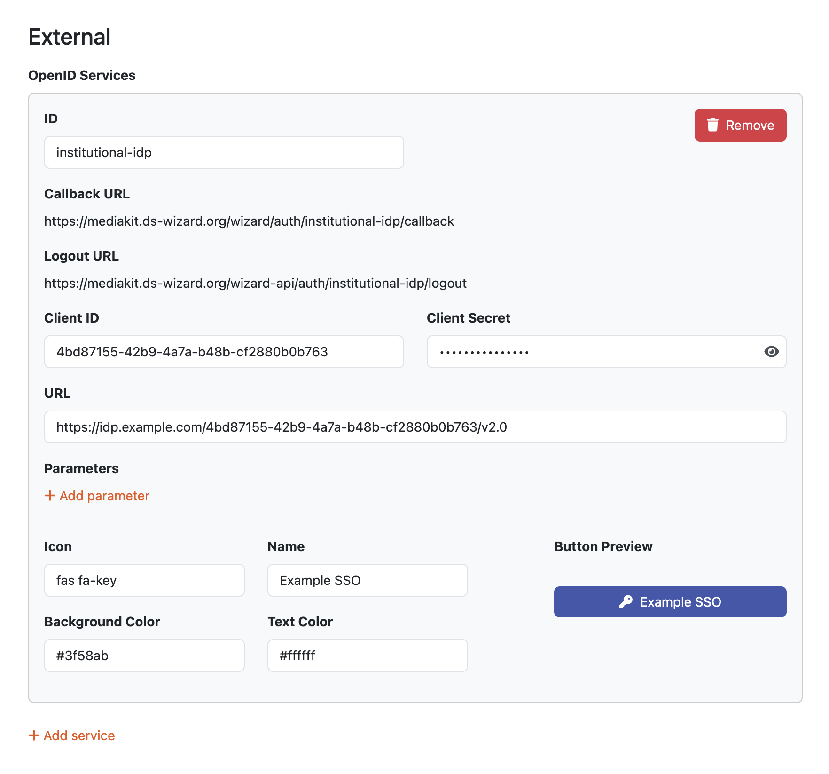Edit the Icon field showing fas fa-key
This screenshot has height=774, width=829.
pyautogui.click(x=144, y=580)
